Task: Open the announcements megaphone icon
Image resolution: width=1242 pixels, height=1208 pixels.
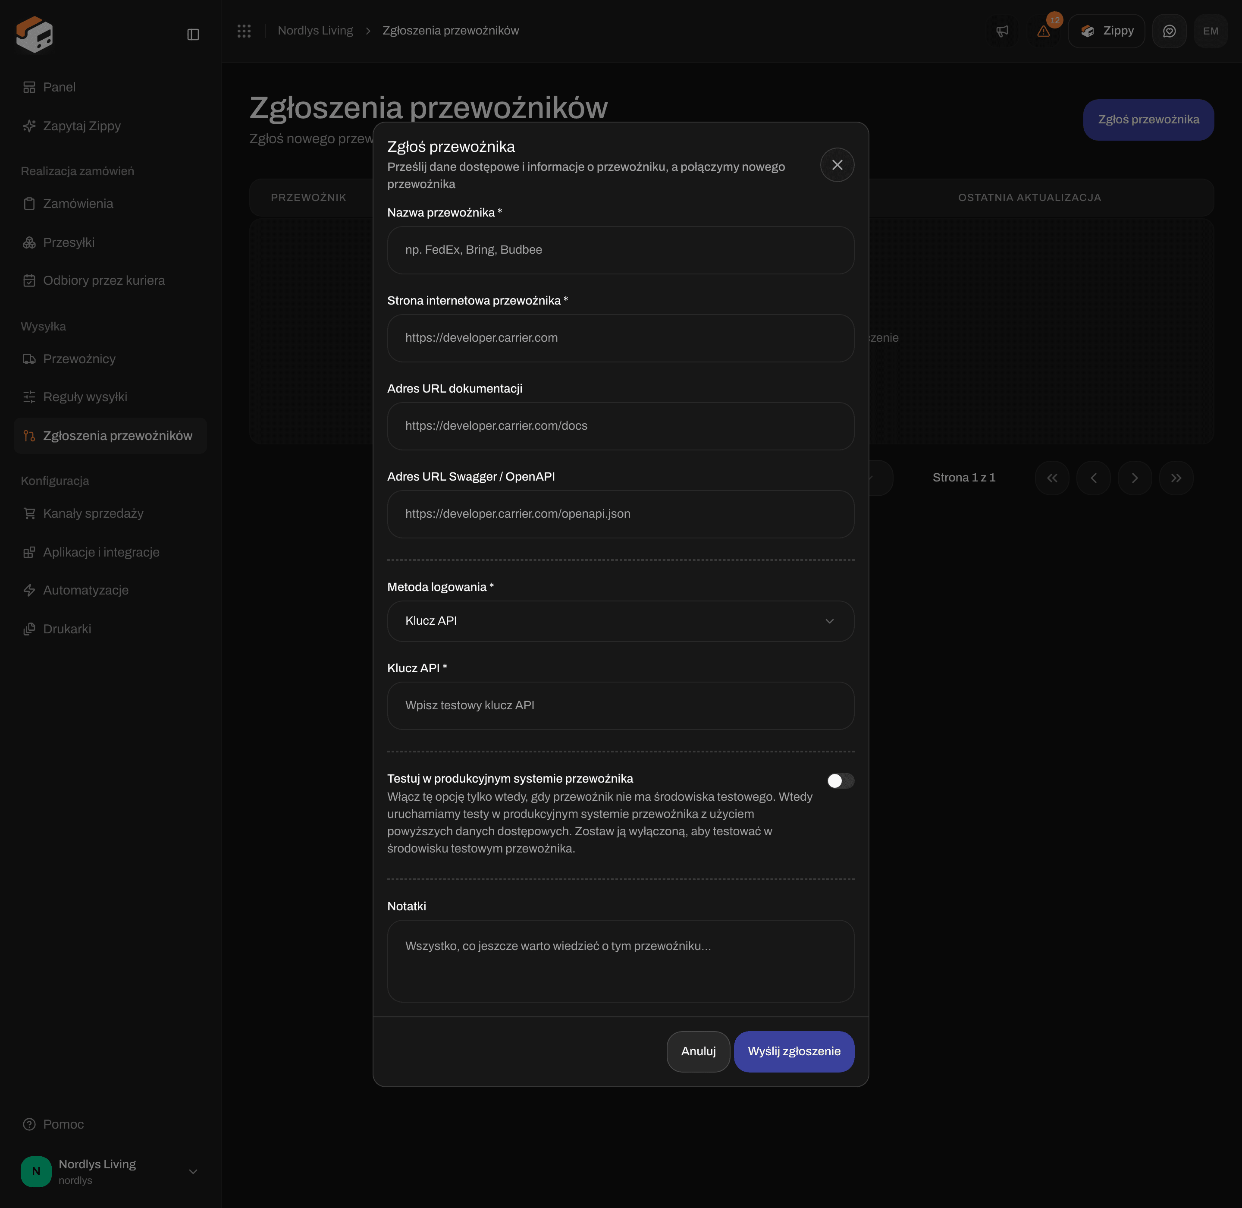Action: [x=1002, y=31]
